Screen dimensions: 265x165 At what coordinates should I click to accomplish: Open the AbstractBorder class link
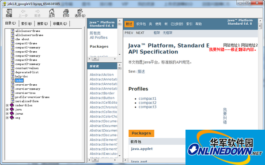coord(102,93)
